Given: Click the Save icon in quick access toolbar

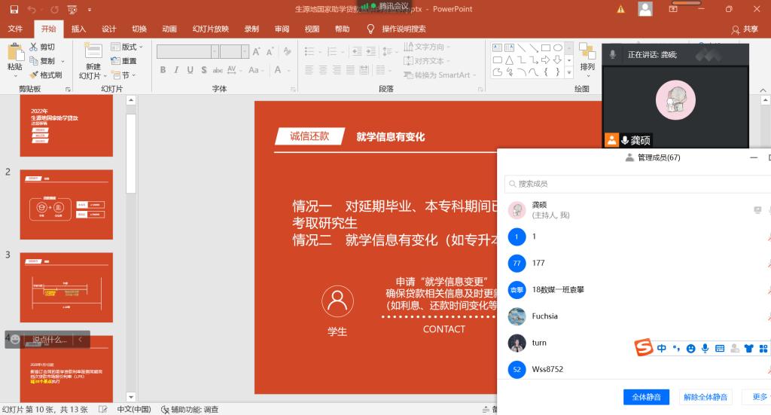Looking at the screenshot, I should pos(12,9).
